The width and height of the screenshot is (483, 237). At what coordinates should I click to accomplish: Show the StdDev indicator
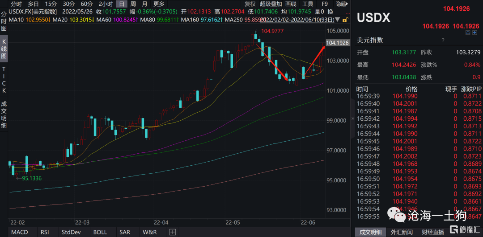71,232
